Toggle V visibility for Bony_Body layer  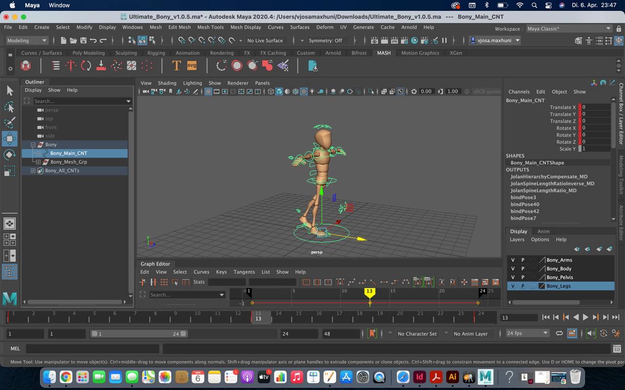[513, 269]
